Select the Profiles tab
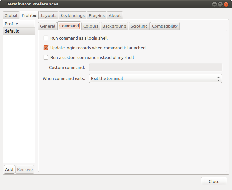232x190 pixels. [29, 15]
